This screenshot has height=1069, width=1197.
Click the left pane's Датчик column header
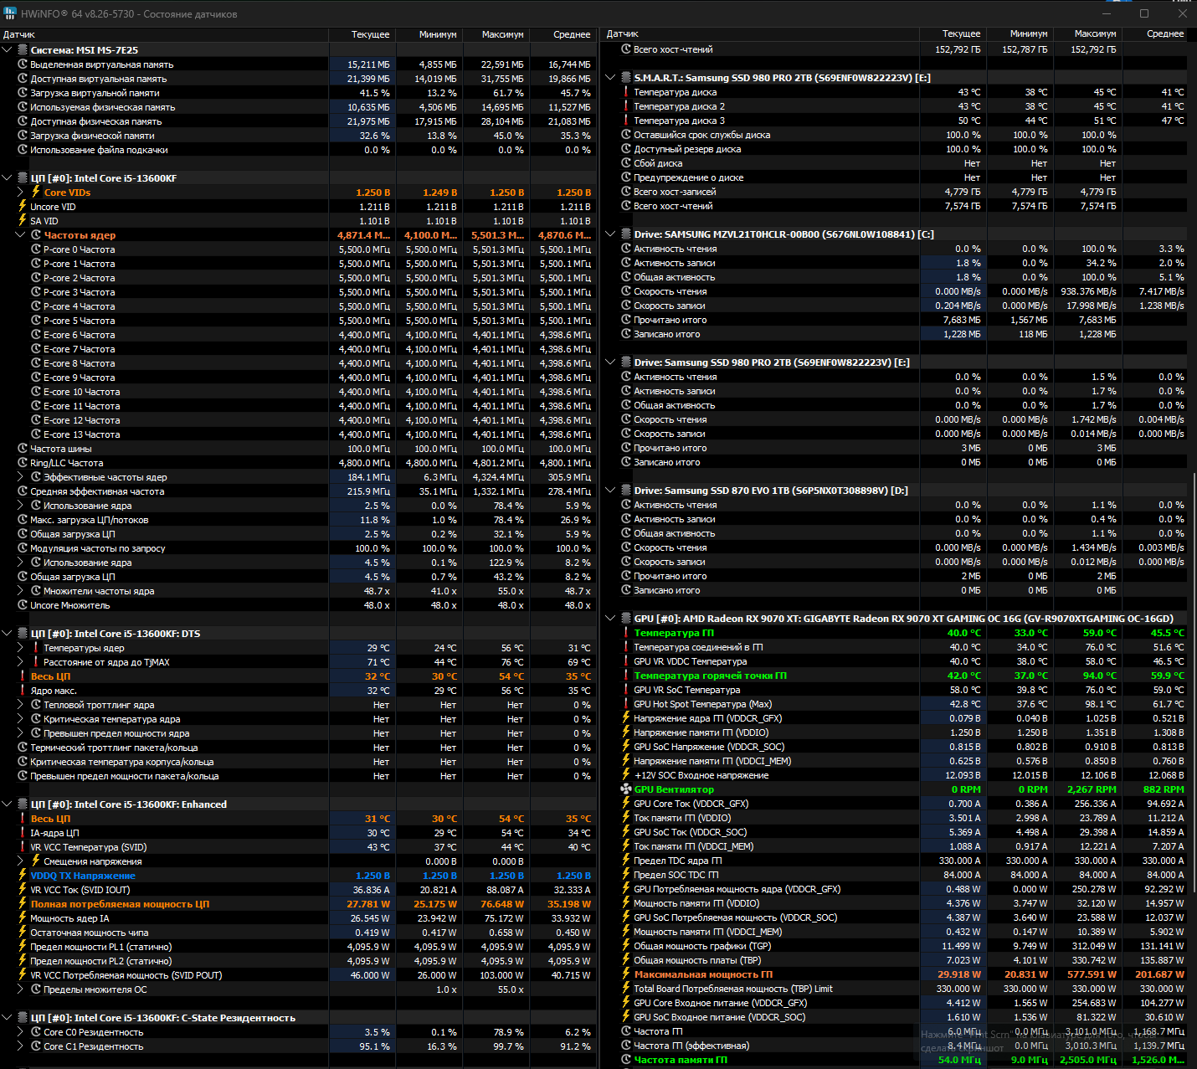[164, 34]
